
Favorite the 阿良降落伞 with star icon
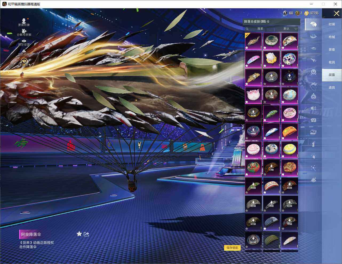[x=79, y=234]
